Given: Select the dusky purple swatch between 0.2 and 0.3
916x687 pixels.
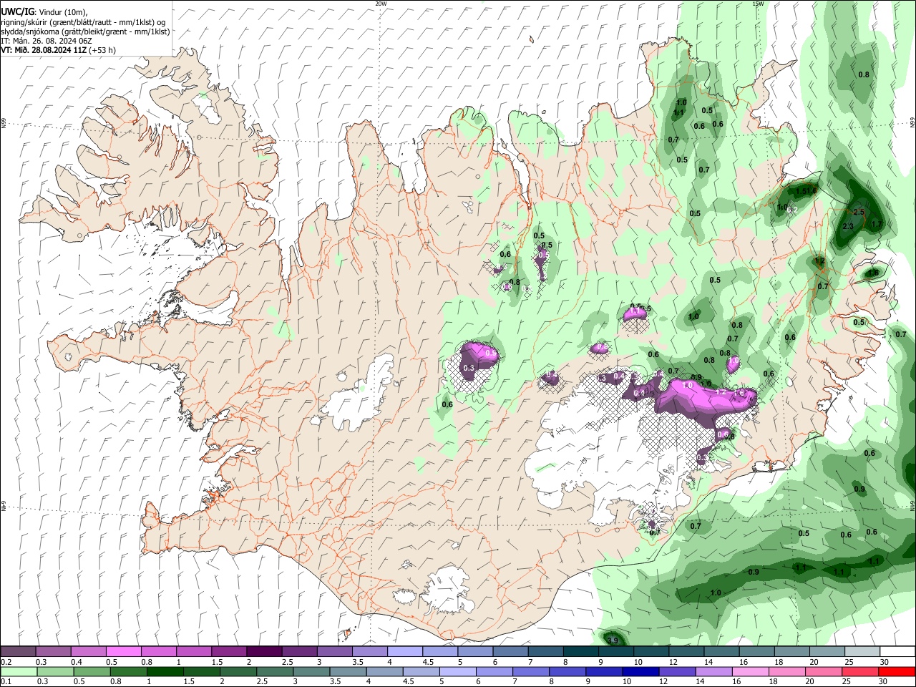Looking at the screenshot, I should (18, 652).
